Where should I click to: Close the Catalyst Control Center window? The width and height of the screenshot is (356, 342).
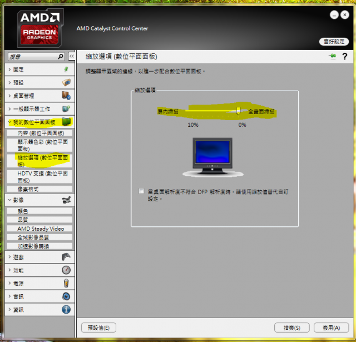[345, 15]
